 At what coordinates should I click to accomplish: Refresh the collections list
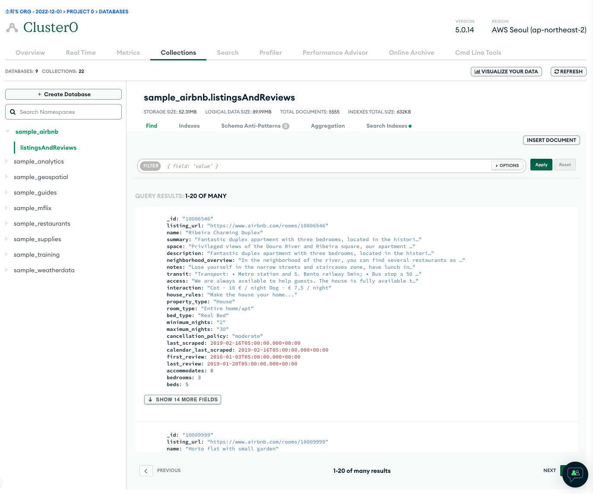coord(568,72)
